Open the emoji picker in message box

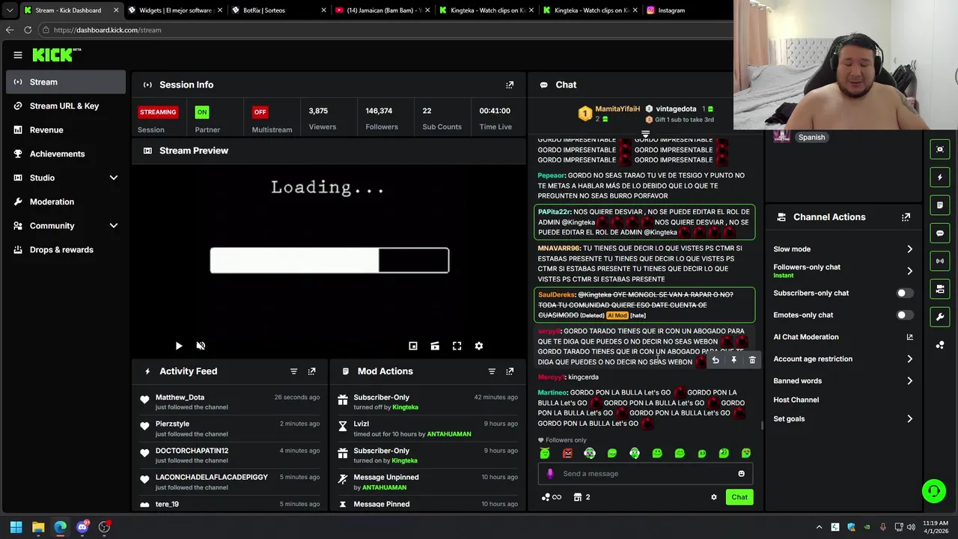pyautogui.click(x=742, y=473)
